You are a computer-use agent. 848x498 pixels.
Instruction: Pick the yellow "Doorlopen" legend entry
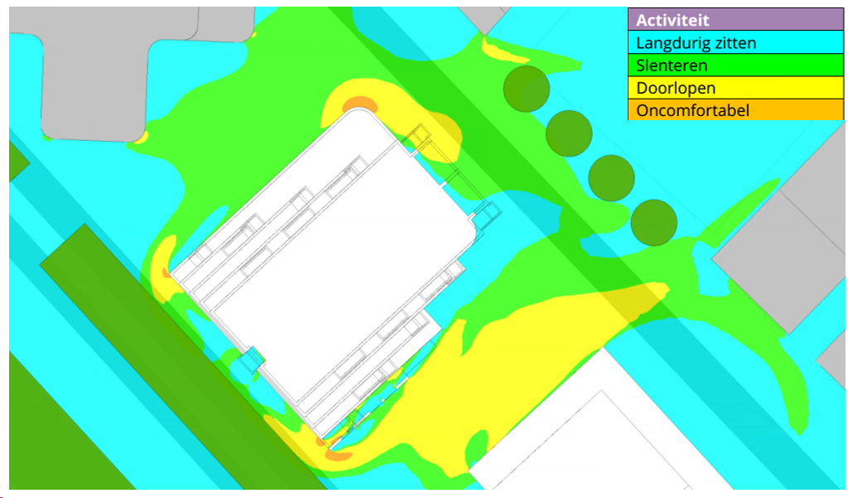coord(735,87)
